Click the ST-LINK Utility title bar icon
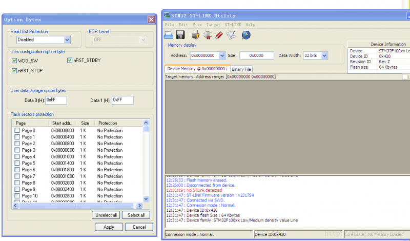410x241 pixels. click(x=167, y=15)
